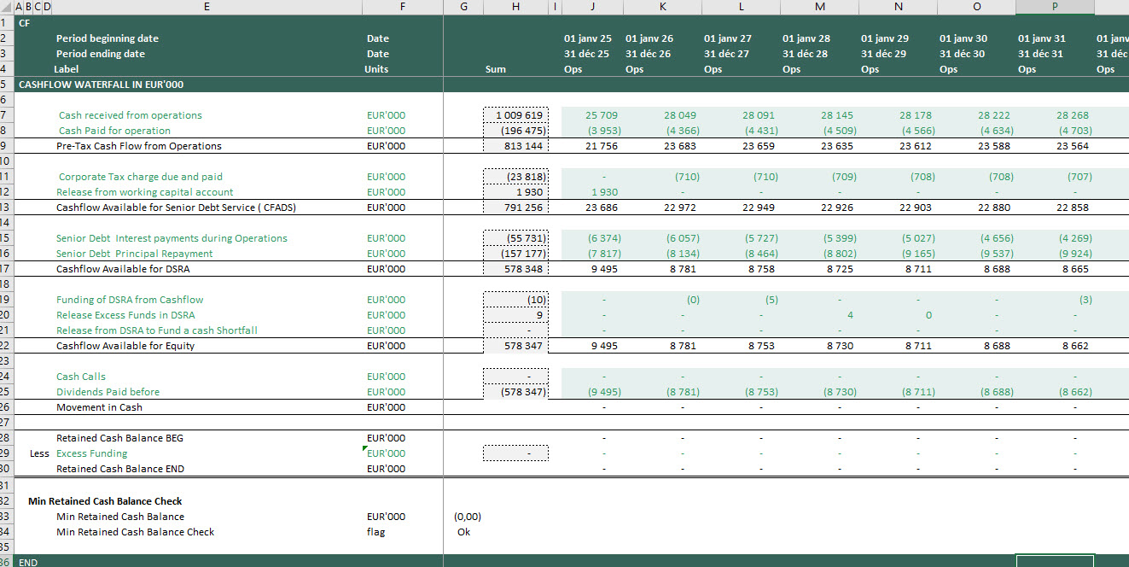Click 'Period ending date' label
The height and width of the screenshot is (567, 1129).
pyautogui.click(x=100, y=54)
